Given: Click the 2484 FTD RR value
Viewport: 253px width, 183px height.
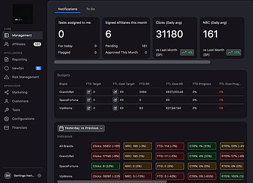Looking at the screenshot, I should [143, 92].
